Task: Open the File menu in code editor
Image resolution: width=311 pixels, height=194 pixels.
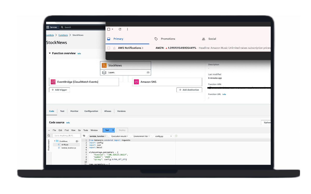Action: tap(54, 130)
